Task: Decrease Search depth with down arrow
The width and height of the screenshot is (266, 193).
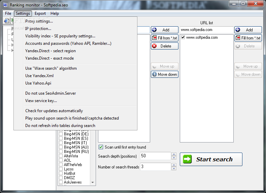Action: [x=174, y=158]
